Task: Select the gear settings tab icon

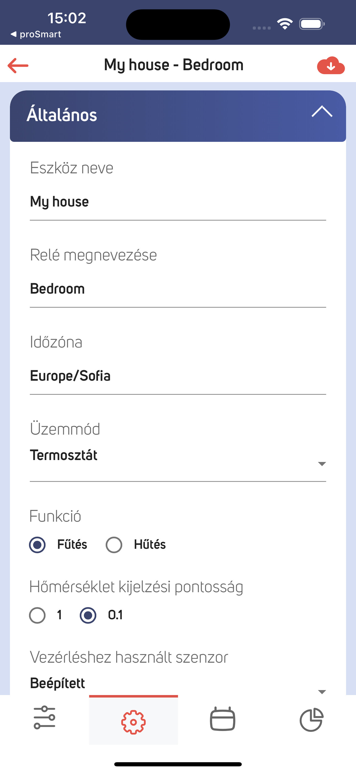Action: pos(133,722)
